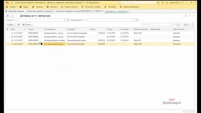Close the Договоры (в т.ч. авторские) tab
The height and width of the screenshot is (113, 201).
point(128,11)
